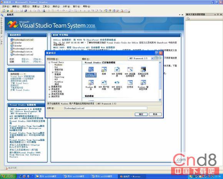Click the 取消 cancel button
The image size is (223, 179).
(x=155, y=114)
